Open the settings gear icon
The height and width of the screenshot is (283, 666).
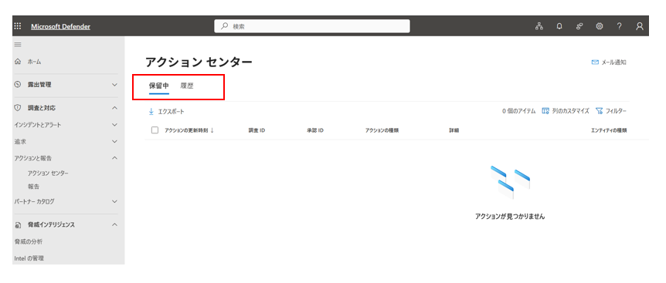tap(600, 26)
